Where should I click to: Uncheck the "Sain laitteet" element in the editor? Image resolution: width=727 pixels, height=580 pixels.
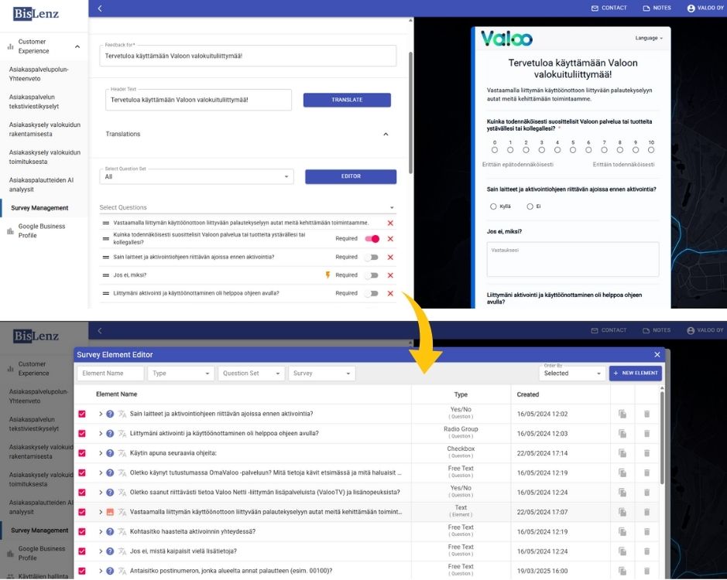(x=82, y=415)
